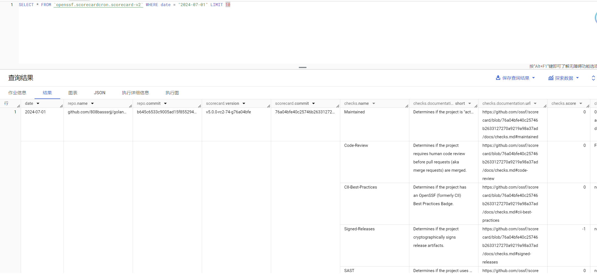The image size is (597, 274).
Task: Click the Signed-Releases check name cell
Action: point(359,229)
